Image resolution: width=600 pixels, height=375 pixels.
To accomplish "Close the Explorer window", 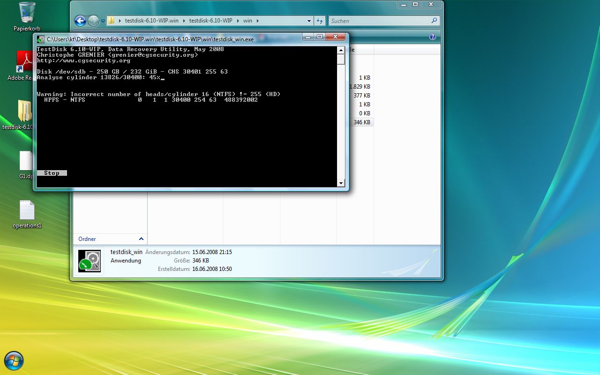I will pyautogui.click(x=431, y=4).
